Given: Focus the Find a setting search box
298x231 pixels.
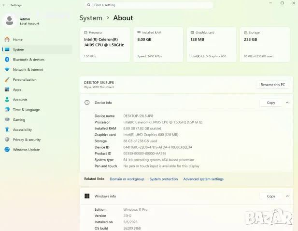Looking at the screenshot, I should [149, 5].
